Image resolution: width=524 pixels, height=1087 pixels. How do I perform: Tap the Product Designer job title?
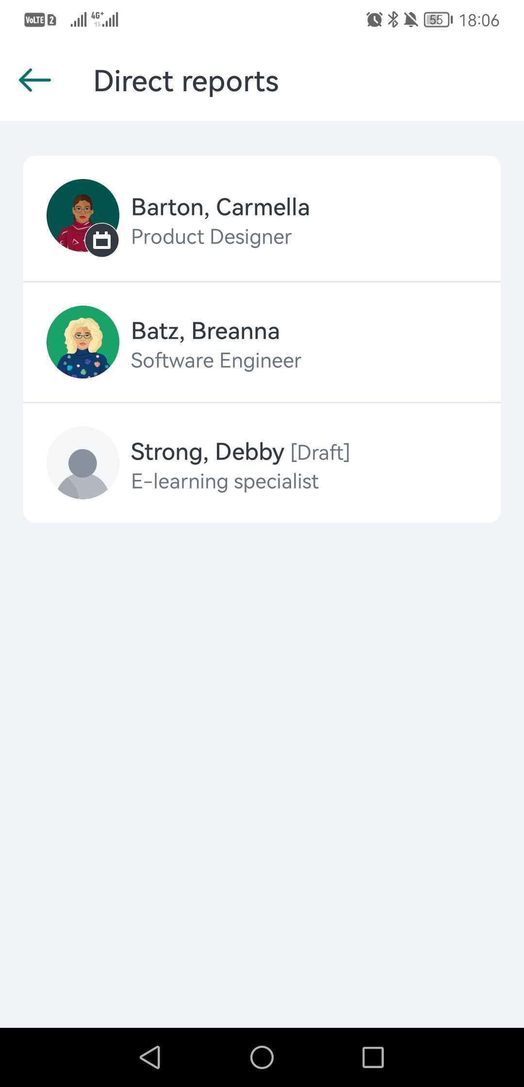(212, 237)
